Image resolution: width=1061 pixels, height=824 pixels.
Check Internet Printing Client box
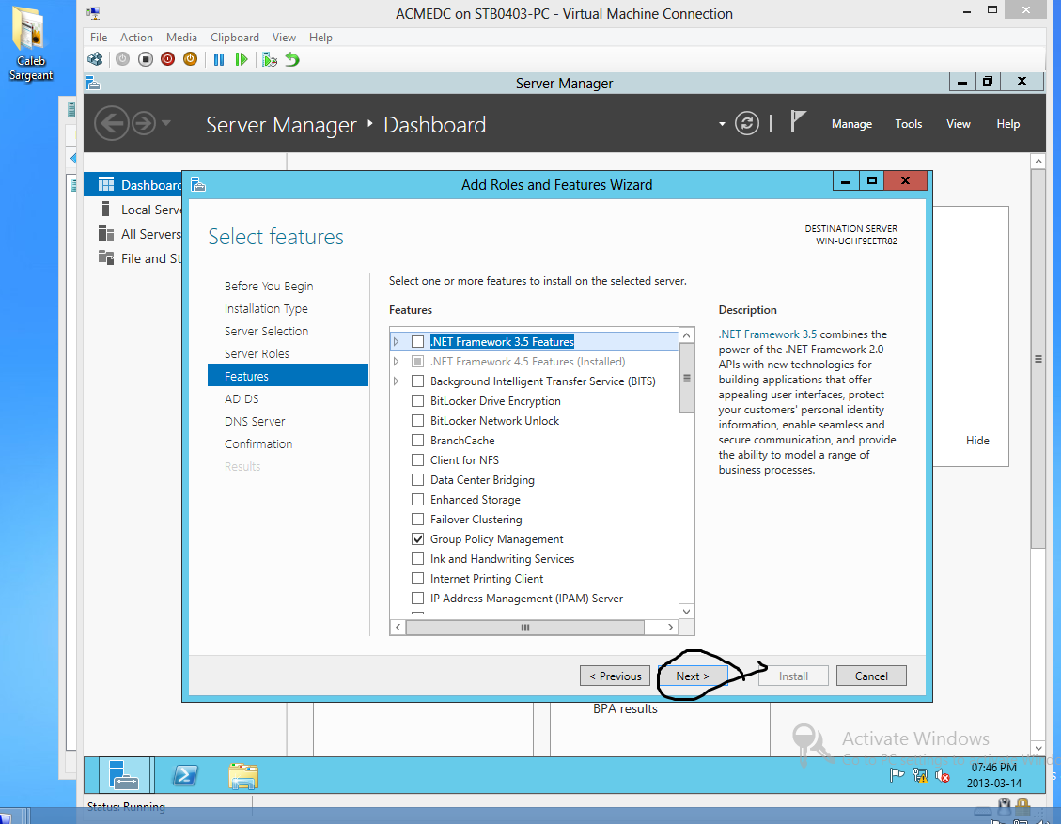pyautogui.click(x=417, y=579)
